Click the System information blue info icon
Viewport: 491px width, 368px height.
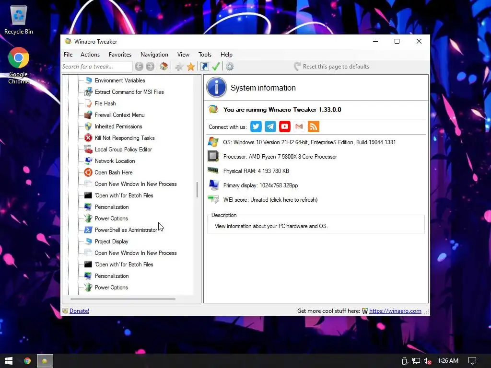coord(216,87)
